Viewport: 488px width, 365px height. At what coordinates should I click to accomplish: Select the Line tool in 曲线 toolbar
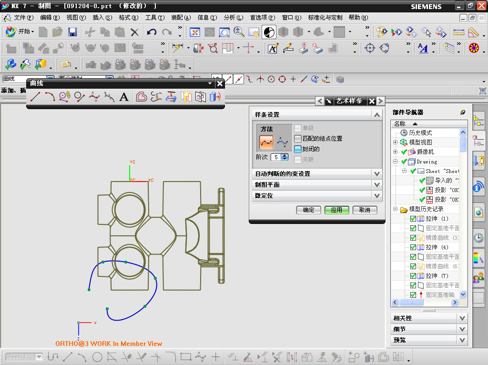coord(35,97)
